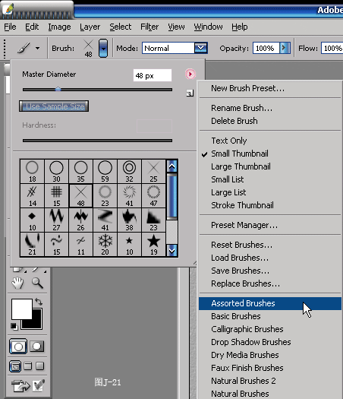
Task: Open the Filter menu
Action: [149, 27]
